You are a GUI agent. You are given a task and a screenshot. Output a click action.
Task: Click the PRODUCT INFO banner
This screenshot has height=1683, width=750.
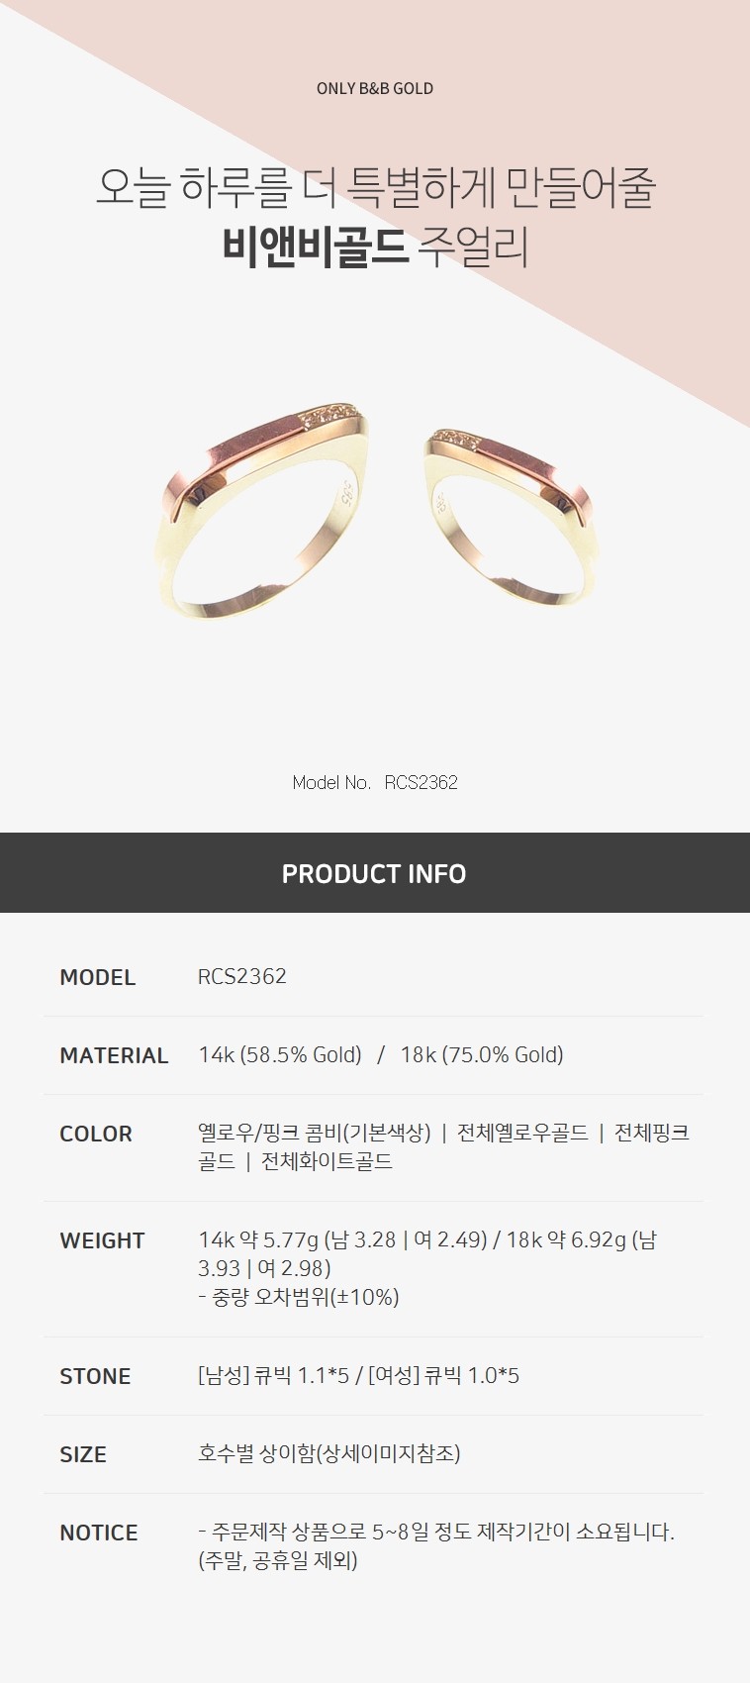pos(375,873)
